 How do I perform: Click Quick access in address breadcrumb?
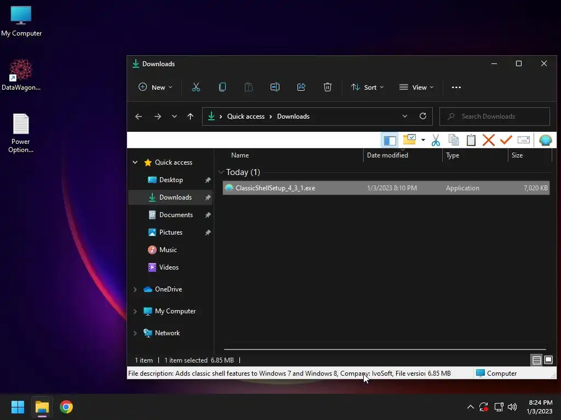246,116
